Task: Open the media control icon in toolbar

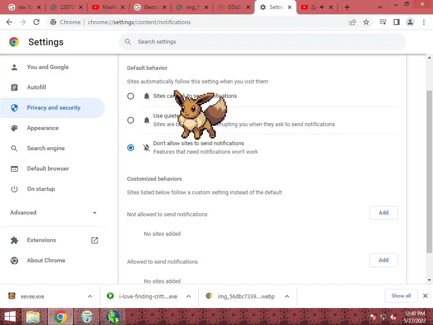Action: pos(383,22)
